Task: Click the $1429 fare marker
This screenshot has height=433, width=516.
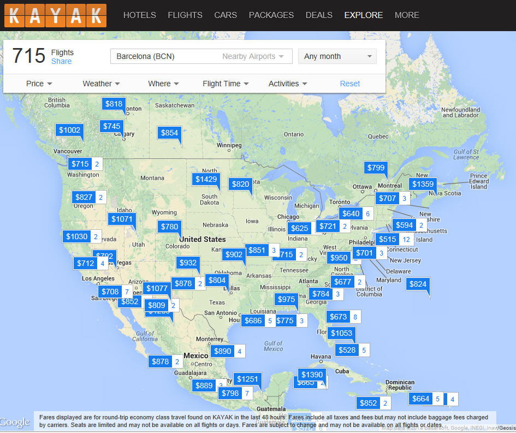Action: point(206,179)
